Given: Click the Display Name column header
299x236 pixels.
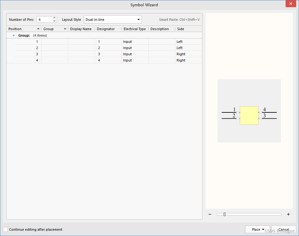Looking at the screenshot, I should point(81,29).
